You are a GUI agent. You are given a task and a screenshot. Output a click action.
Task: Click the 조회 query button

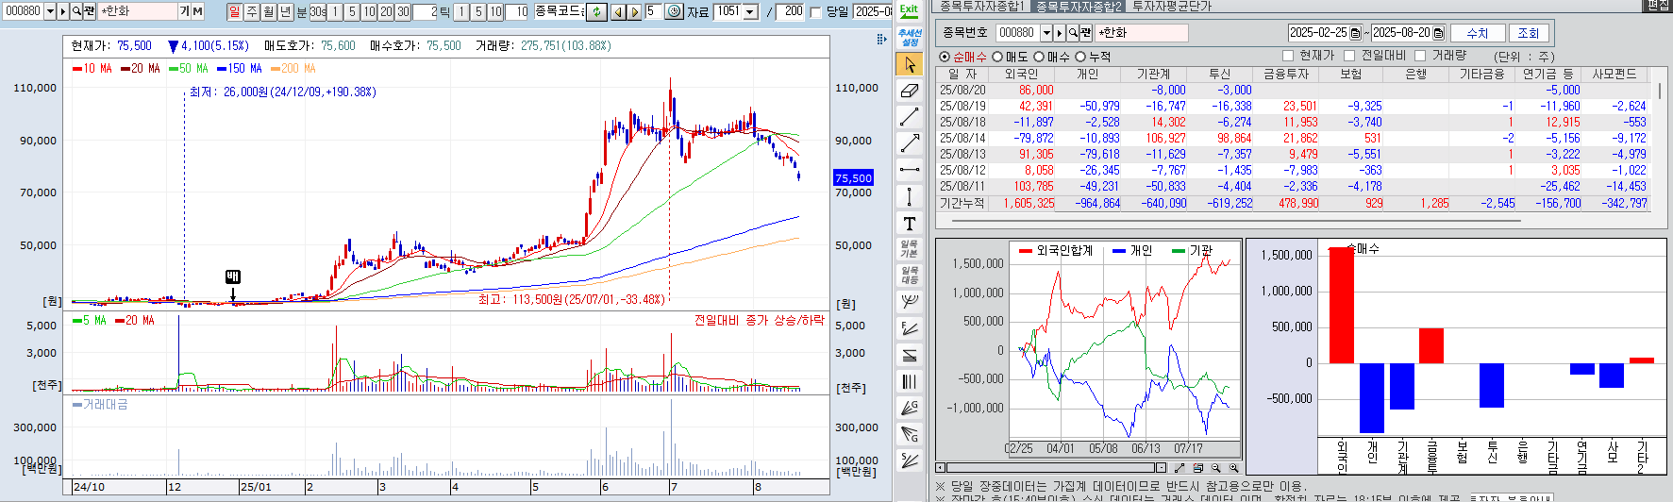[1529, 33]
